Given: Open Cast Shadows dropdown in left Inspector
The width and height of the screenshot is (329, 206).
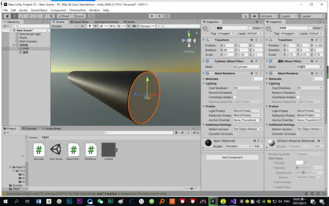Looking at the screenshot, I should 248,88.
